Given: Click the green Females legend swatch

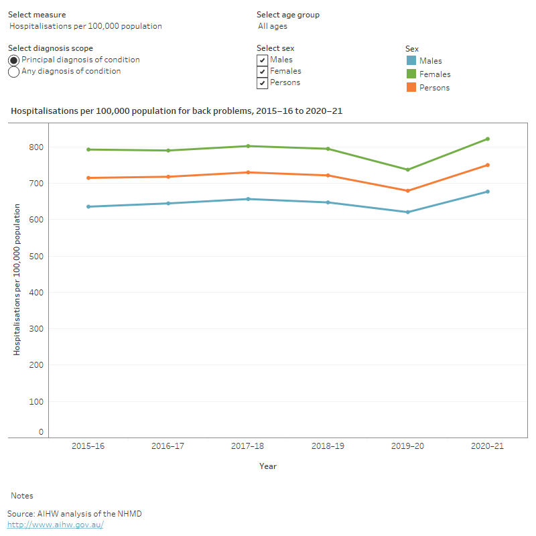Looking at the screenshot, I should [x=411, y=74].
